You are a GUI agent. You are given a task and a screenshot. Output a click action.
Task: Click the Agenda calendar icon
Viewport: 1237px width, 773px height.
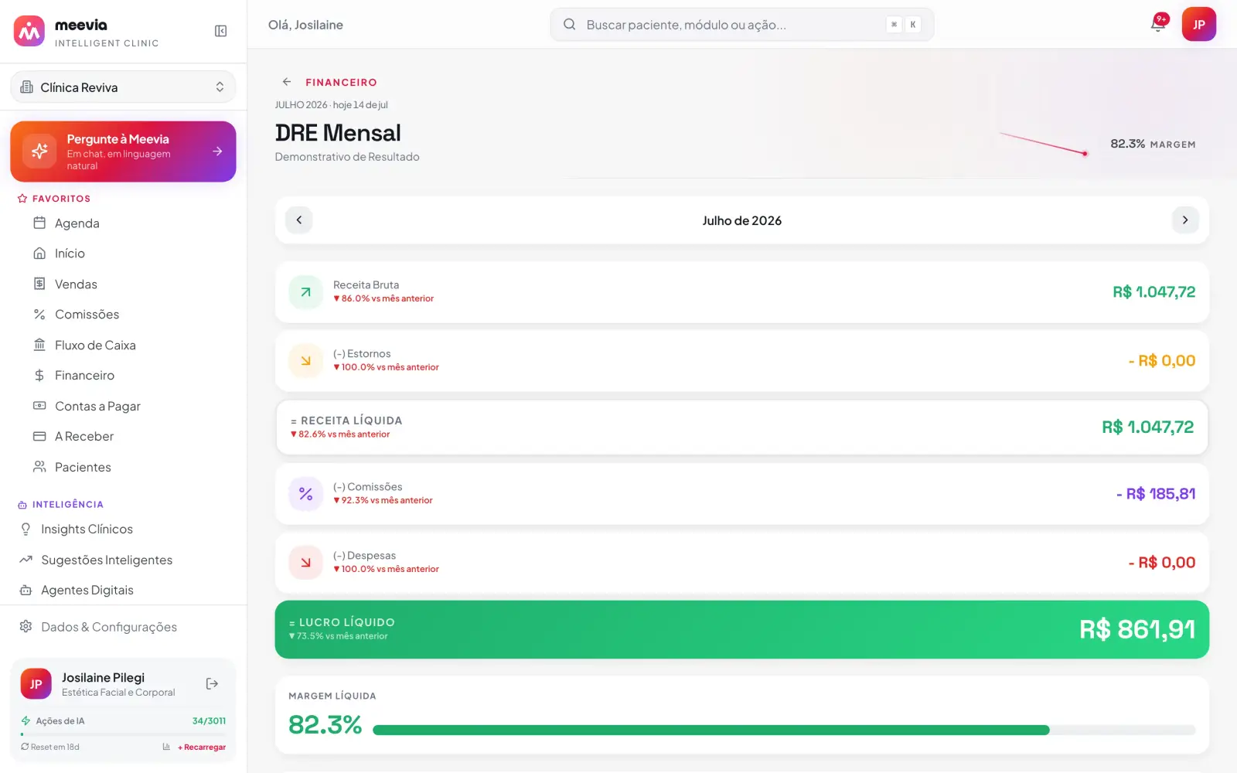coord(39,223)
